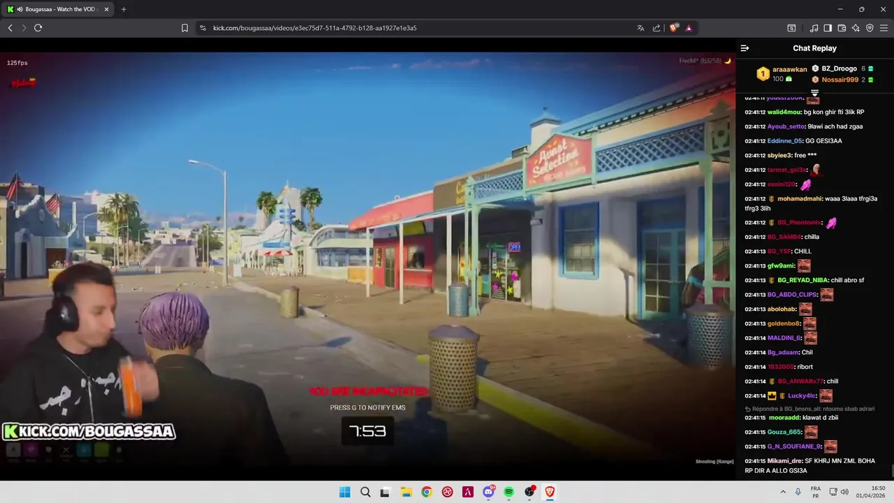Click username Bg_adaam in chat
Viewport: 894px width, 503px height.
coord(782,352)
